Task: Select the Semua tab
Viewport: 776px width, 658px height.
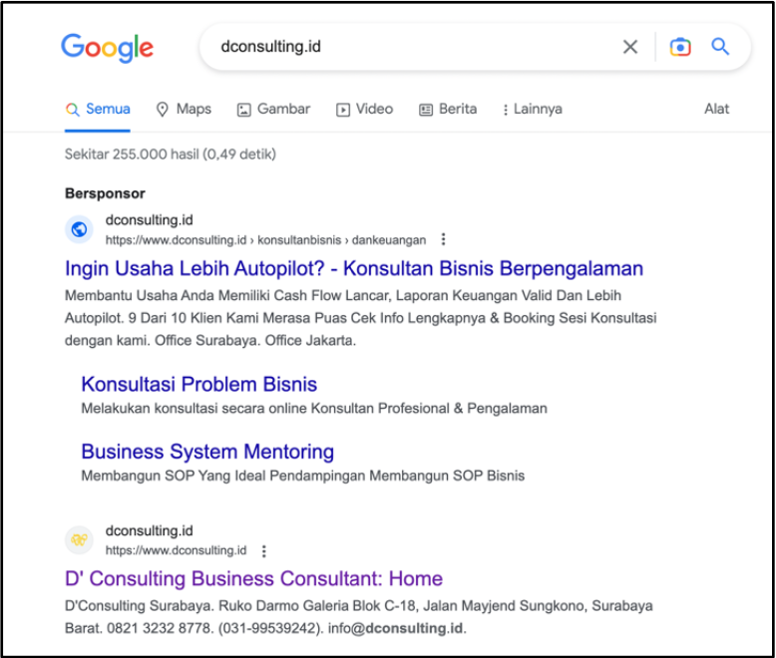Action: [x=98, y=109]
